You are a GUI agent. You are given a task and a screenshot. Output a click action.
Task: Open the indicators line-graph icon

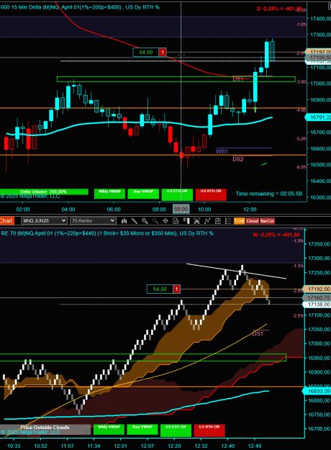tap(207, 221)
